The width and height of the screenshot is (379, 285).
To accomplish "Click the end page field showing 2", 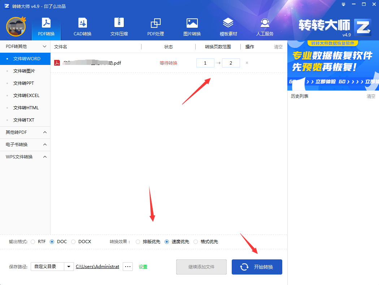I will [231, 63].
